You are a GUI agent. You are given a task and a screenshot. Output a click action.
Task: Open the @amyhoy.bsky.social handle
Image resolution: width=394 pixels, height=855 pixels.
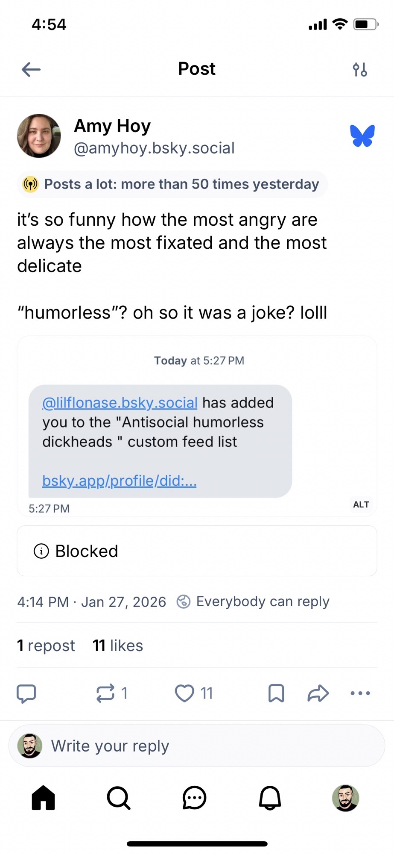[154, 148]
